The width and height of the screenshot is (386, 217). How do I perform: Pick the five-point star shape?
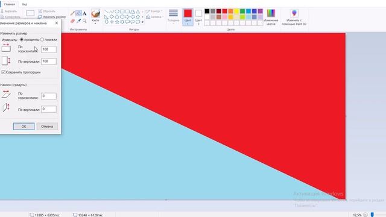click(x=117, y=22)
